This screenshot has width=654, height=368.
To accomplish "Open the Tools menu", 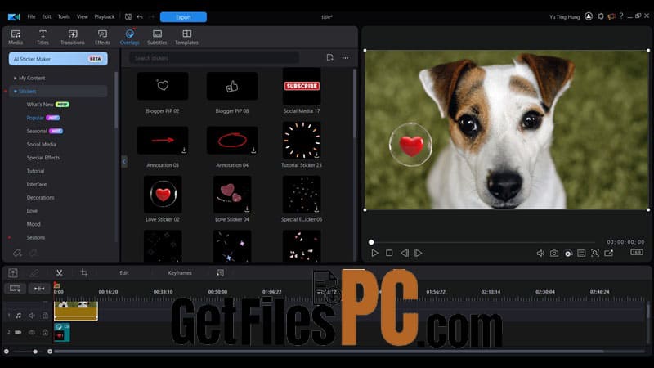I will click(x=64, y=16).
